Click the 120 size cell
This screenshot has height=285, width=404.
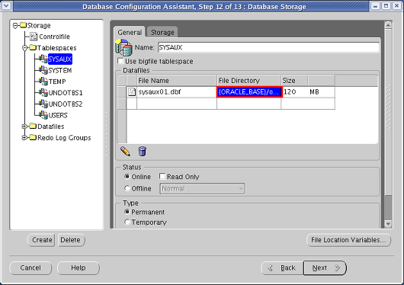295,91
